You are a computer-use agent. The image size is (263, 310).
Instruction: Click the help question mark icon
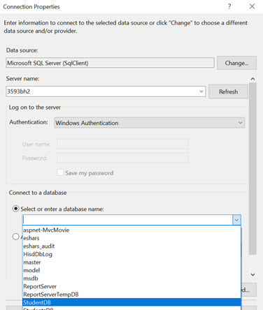coord(229,6)
